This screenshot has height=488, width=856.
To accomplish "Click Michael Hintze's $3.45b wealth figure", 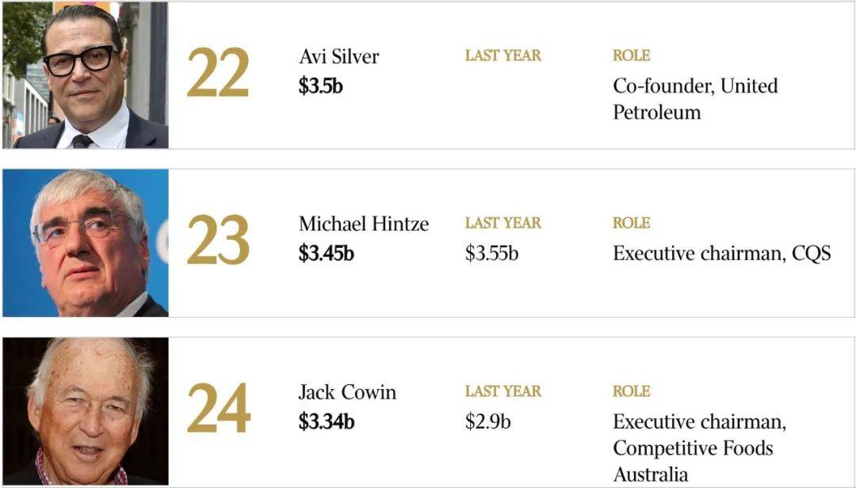I will click(x=327, y=254).
